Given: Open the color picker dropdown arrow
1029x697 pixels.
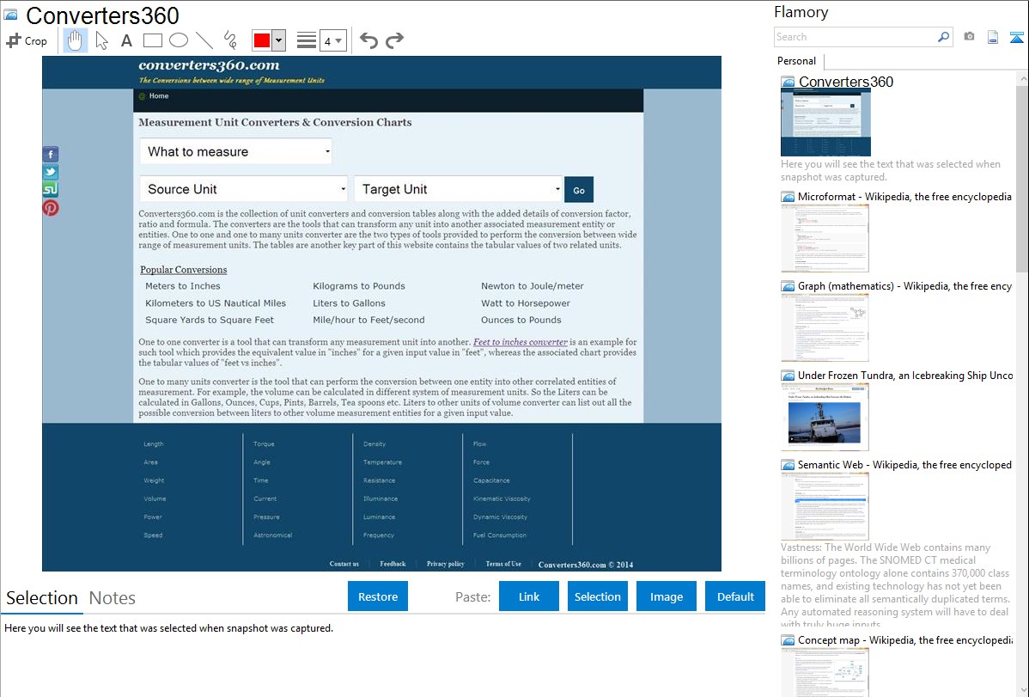Looking at the screenshot, I should [278, 40].
